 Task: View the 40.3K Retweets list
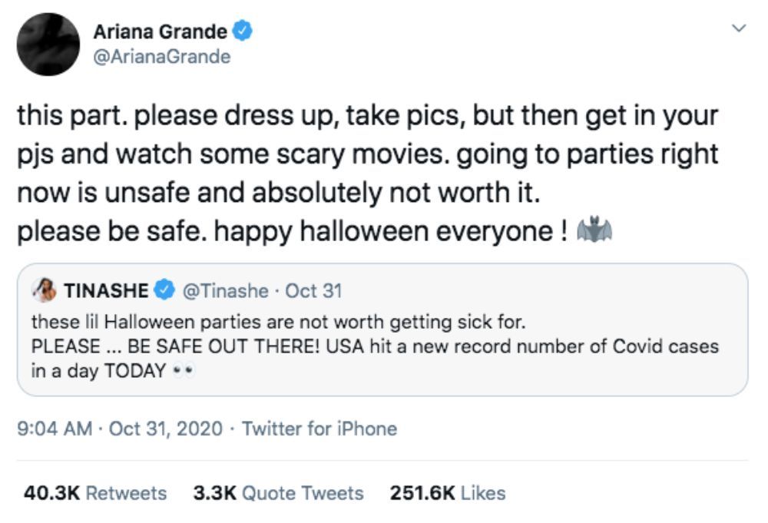(95, 492)
